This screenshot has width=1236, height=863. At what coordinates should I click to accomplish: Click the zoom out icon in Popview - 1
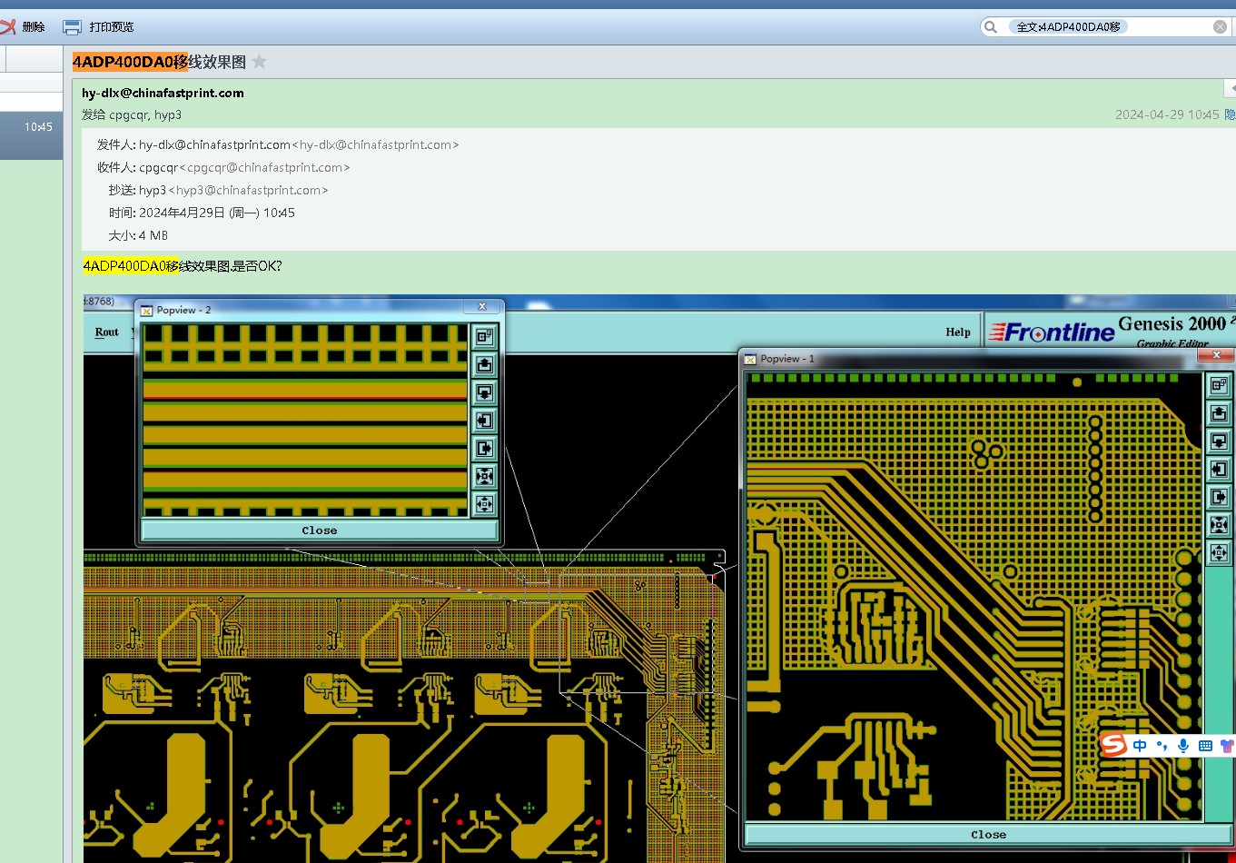(1219, 552)
